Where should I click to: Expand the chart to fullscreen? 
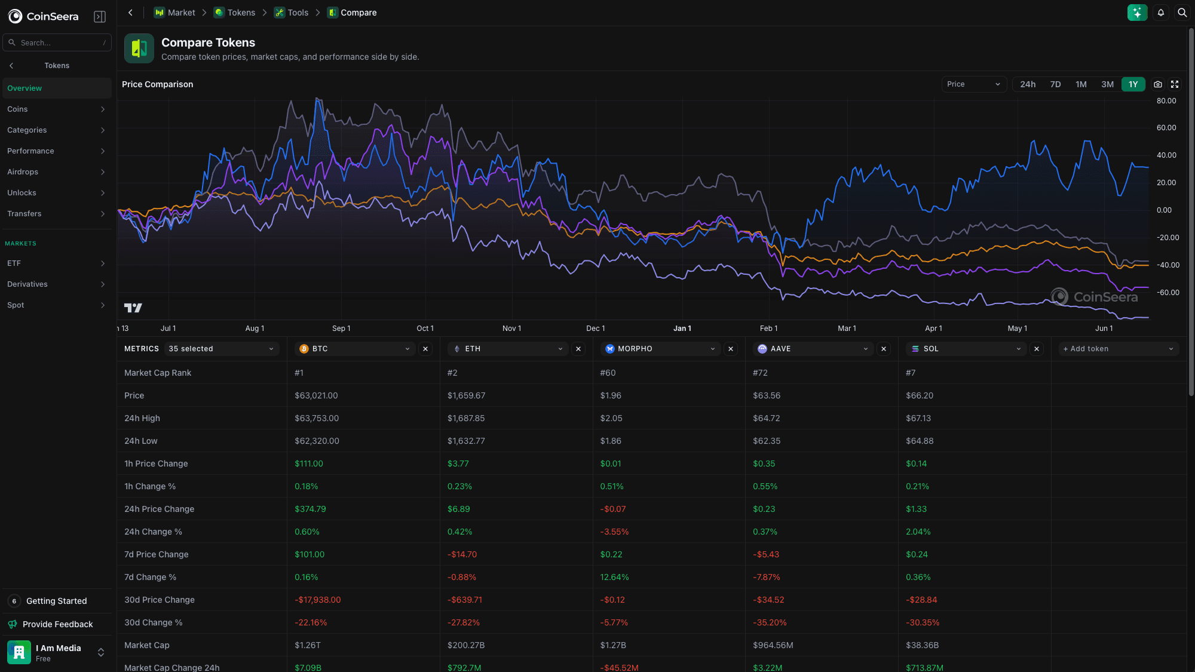click(1175, 84)
